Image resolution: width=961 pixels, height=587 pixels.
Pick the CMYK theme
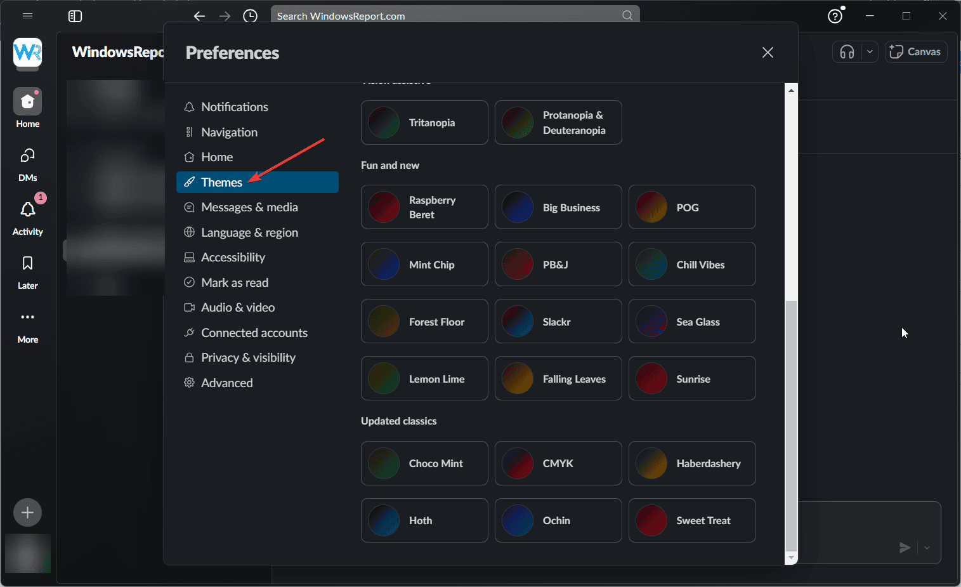[x=558, y=463]
